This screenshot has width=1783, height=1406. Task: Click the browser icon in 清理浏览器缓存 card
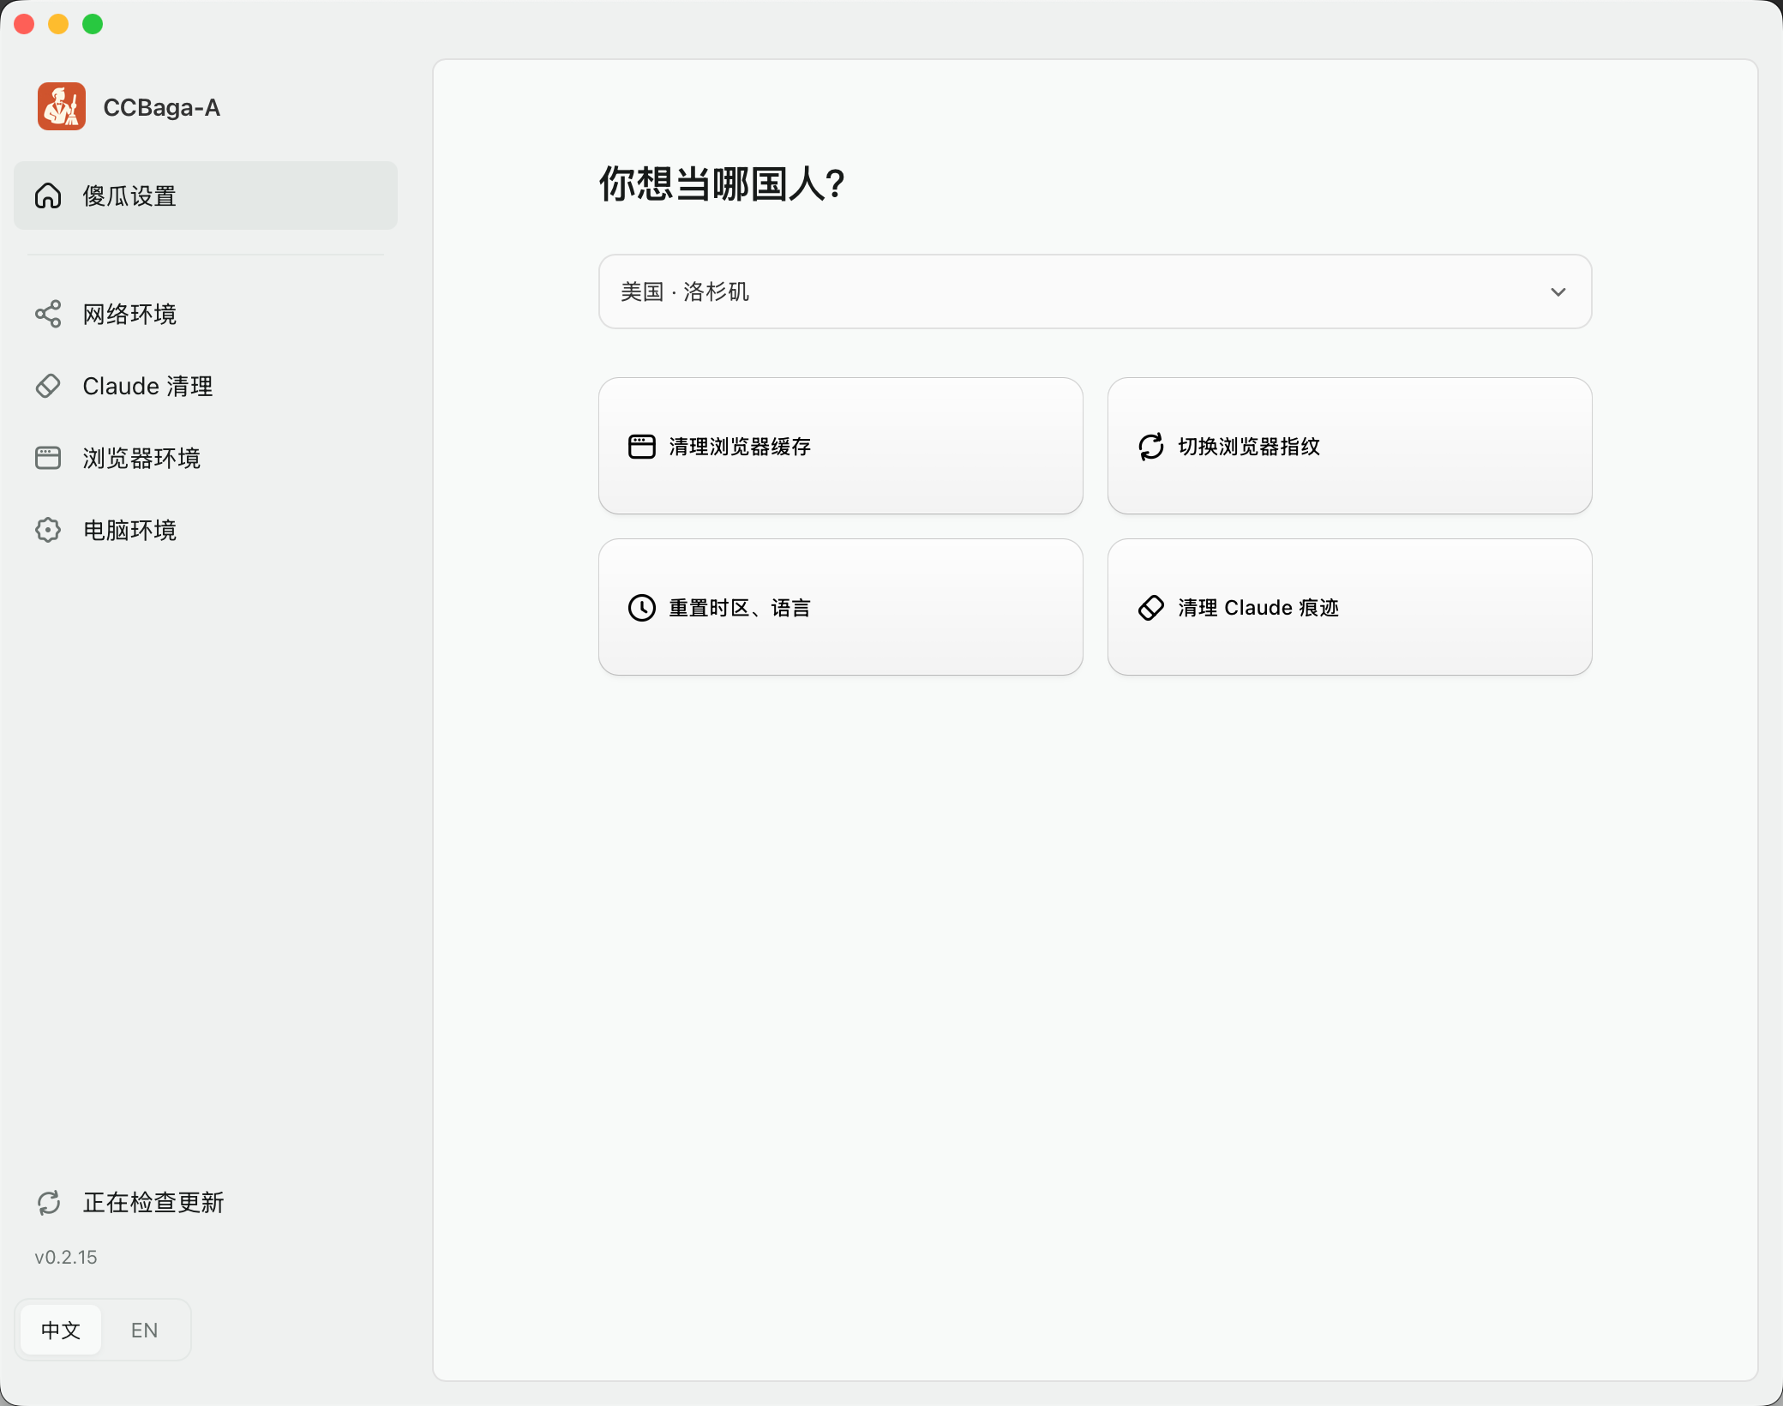click(x=642, y=447)
